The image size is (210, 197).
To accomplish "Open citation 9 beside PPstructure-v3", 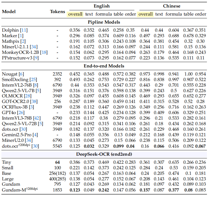I will pos(36,58).
